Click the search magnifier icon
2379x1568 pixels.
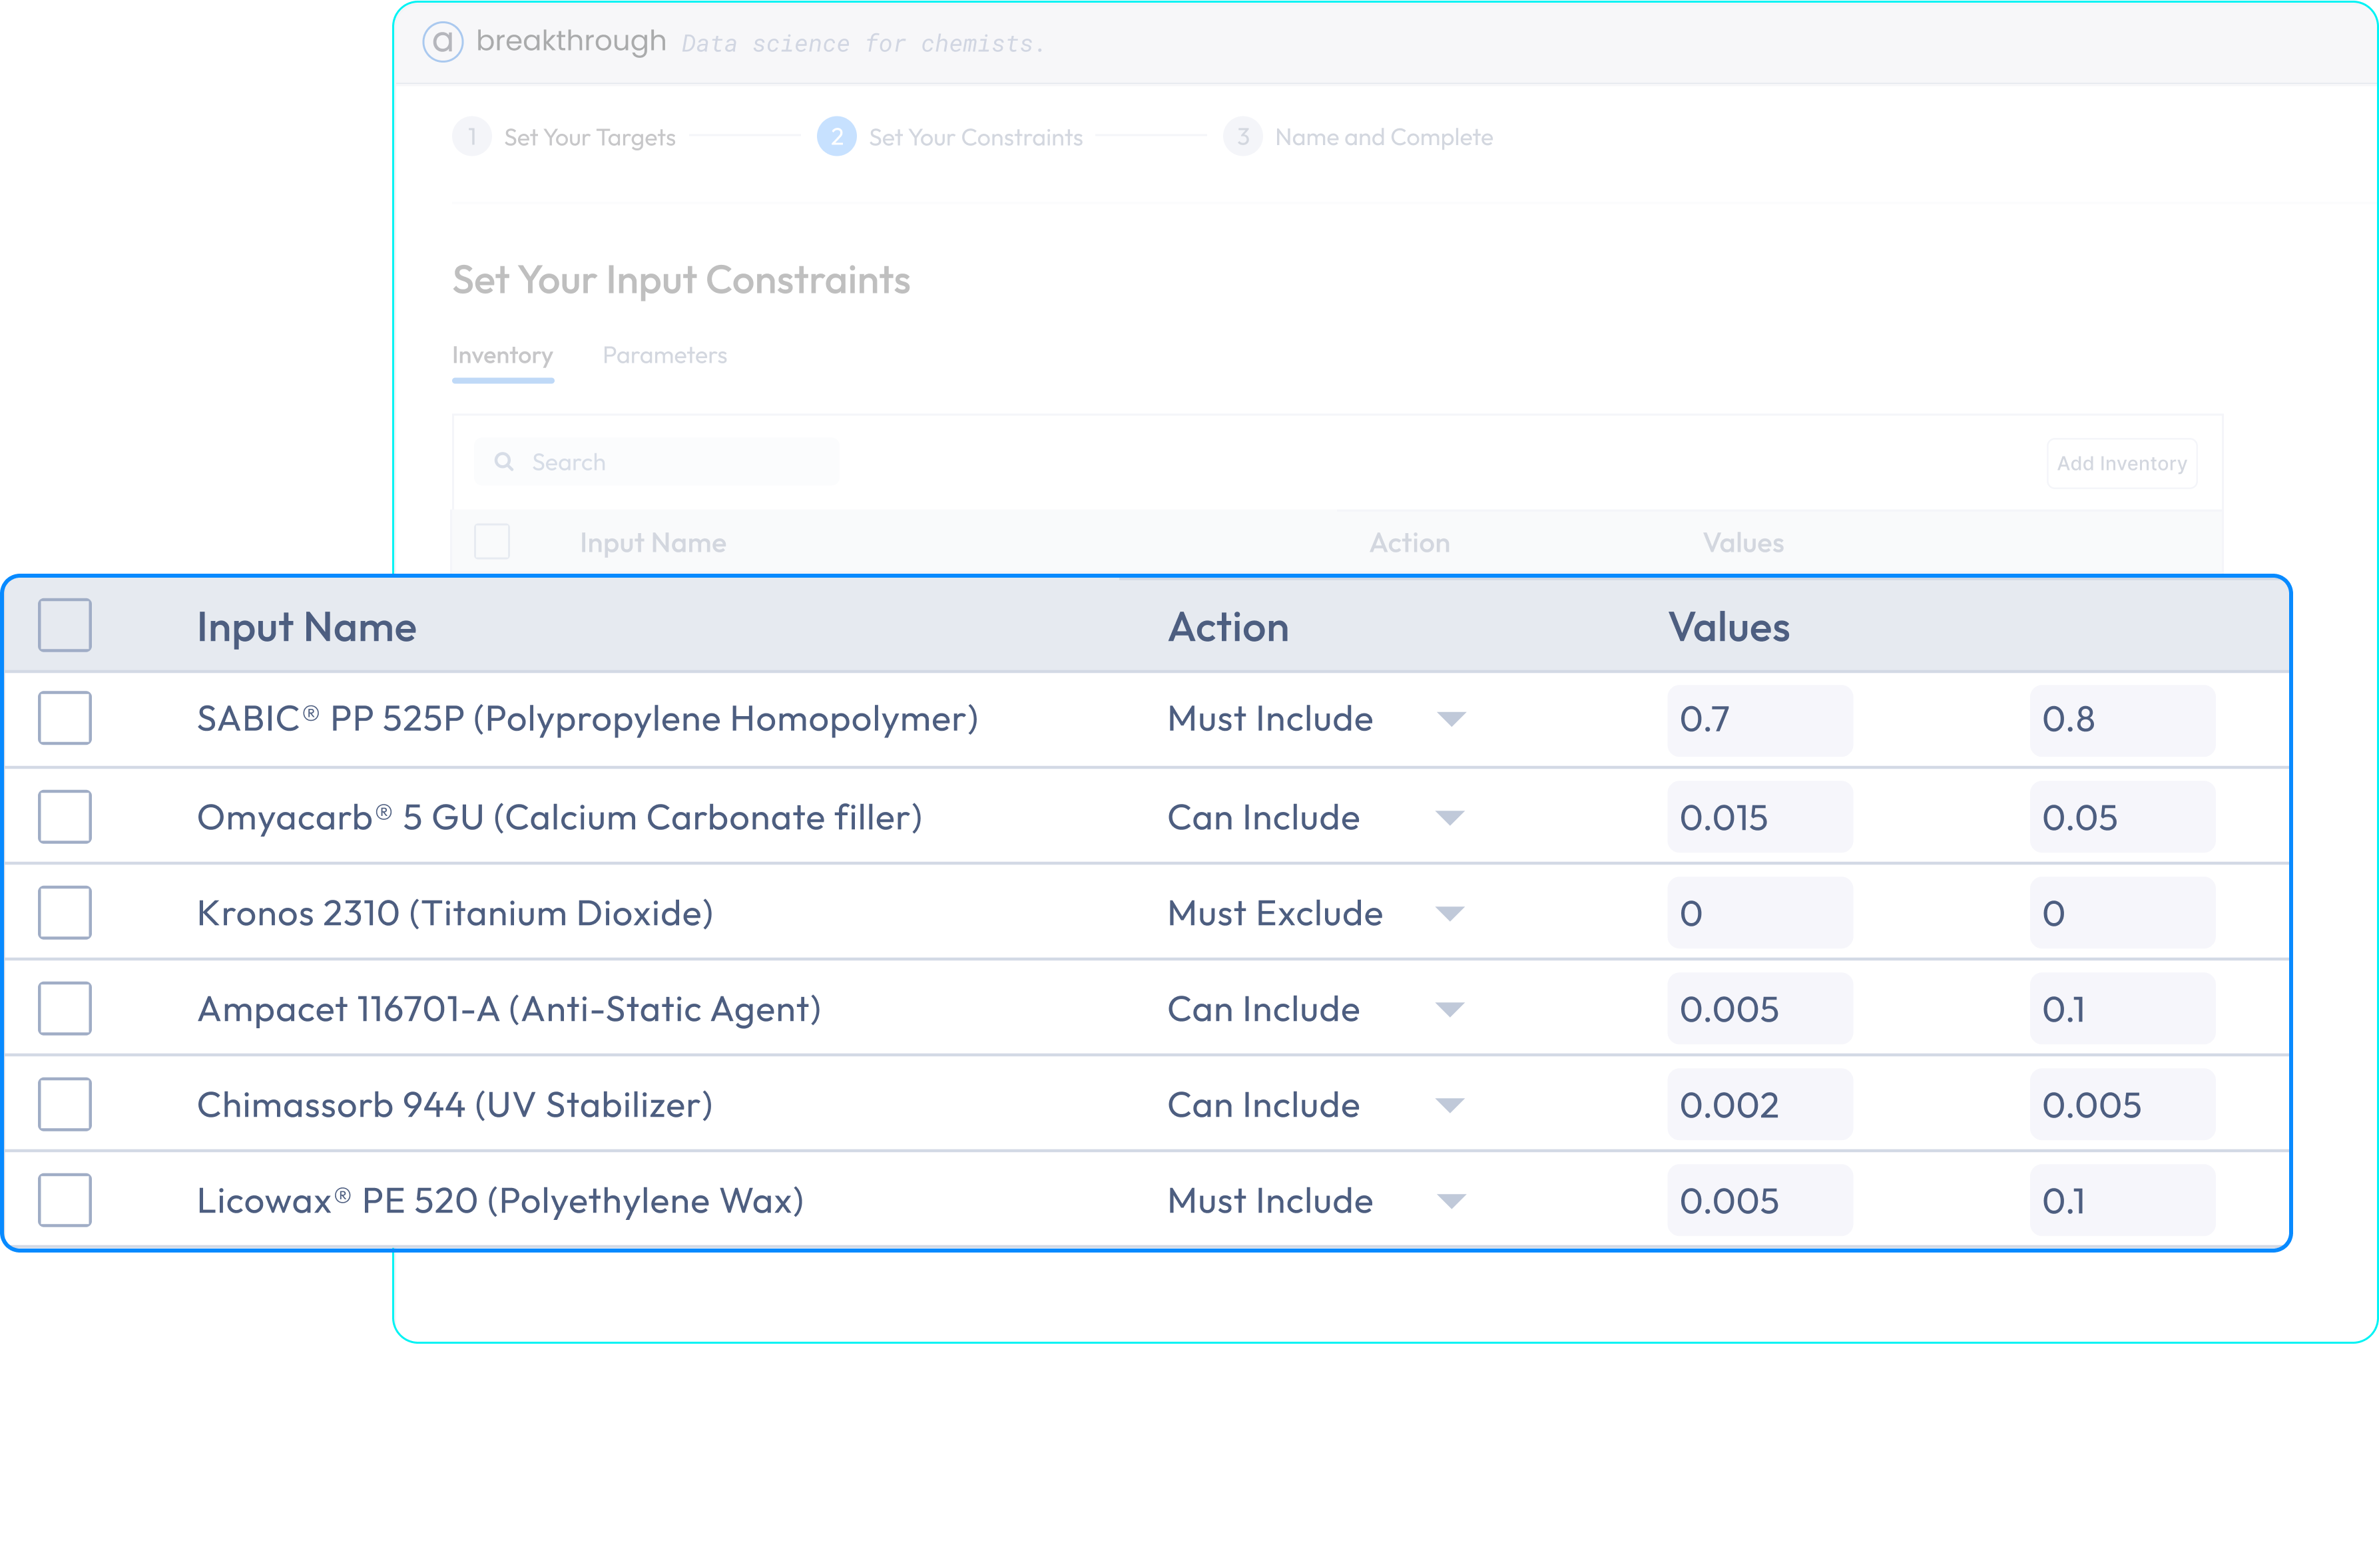point(504,462)
